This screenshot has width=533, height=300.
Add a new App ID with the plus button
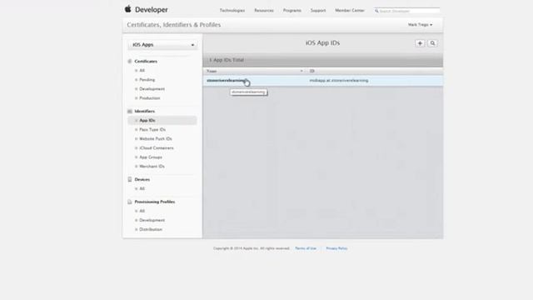coord(420,43)
